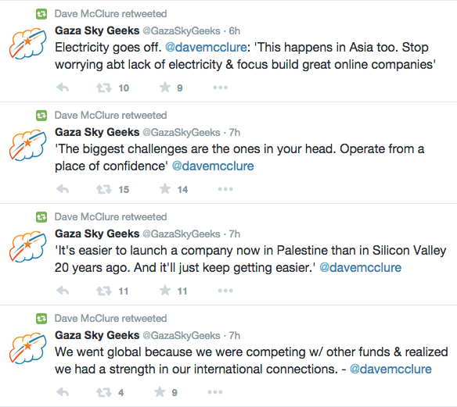Retweet the 'biggest challenges' tweet
Image resolution: width=457 pixels, height=407 pixels.
pyautogui.click(x=104, y=189)
